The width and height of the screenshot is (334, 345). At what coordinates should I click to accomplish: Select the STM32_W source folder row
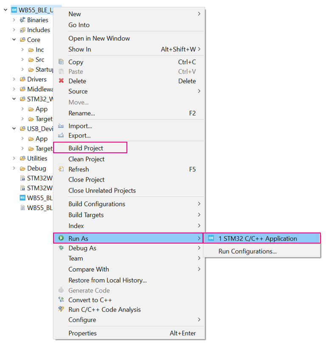36,99
